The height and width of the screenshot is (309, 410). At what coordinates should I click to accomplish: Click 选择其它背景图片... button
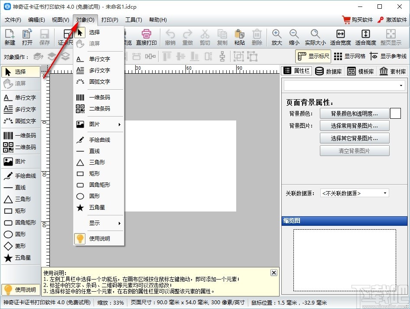click(355, 138)
